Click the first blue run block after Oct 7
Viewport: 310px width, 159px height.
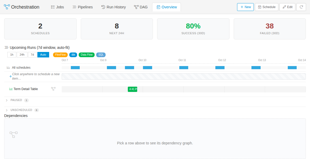coord(75,68)
